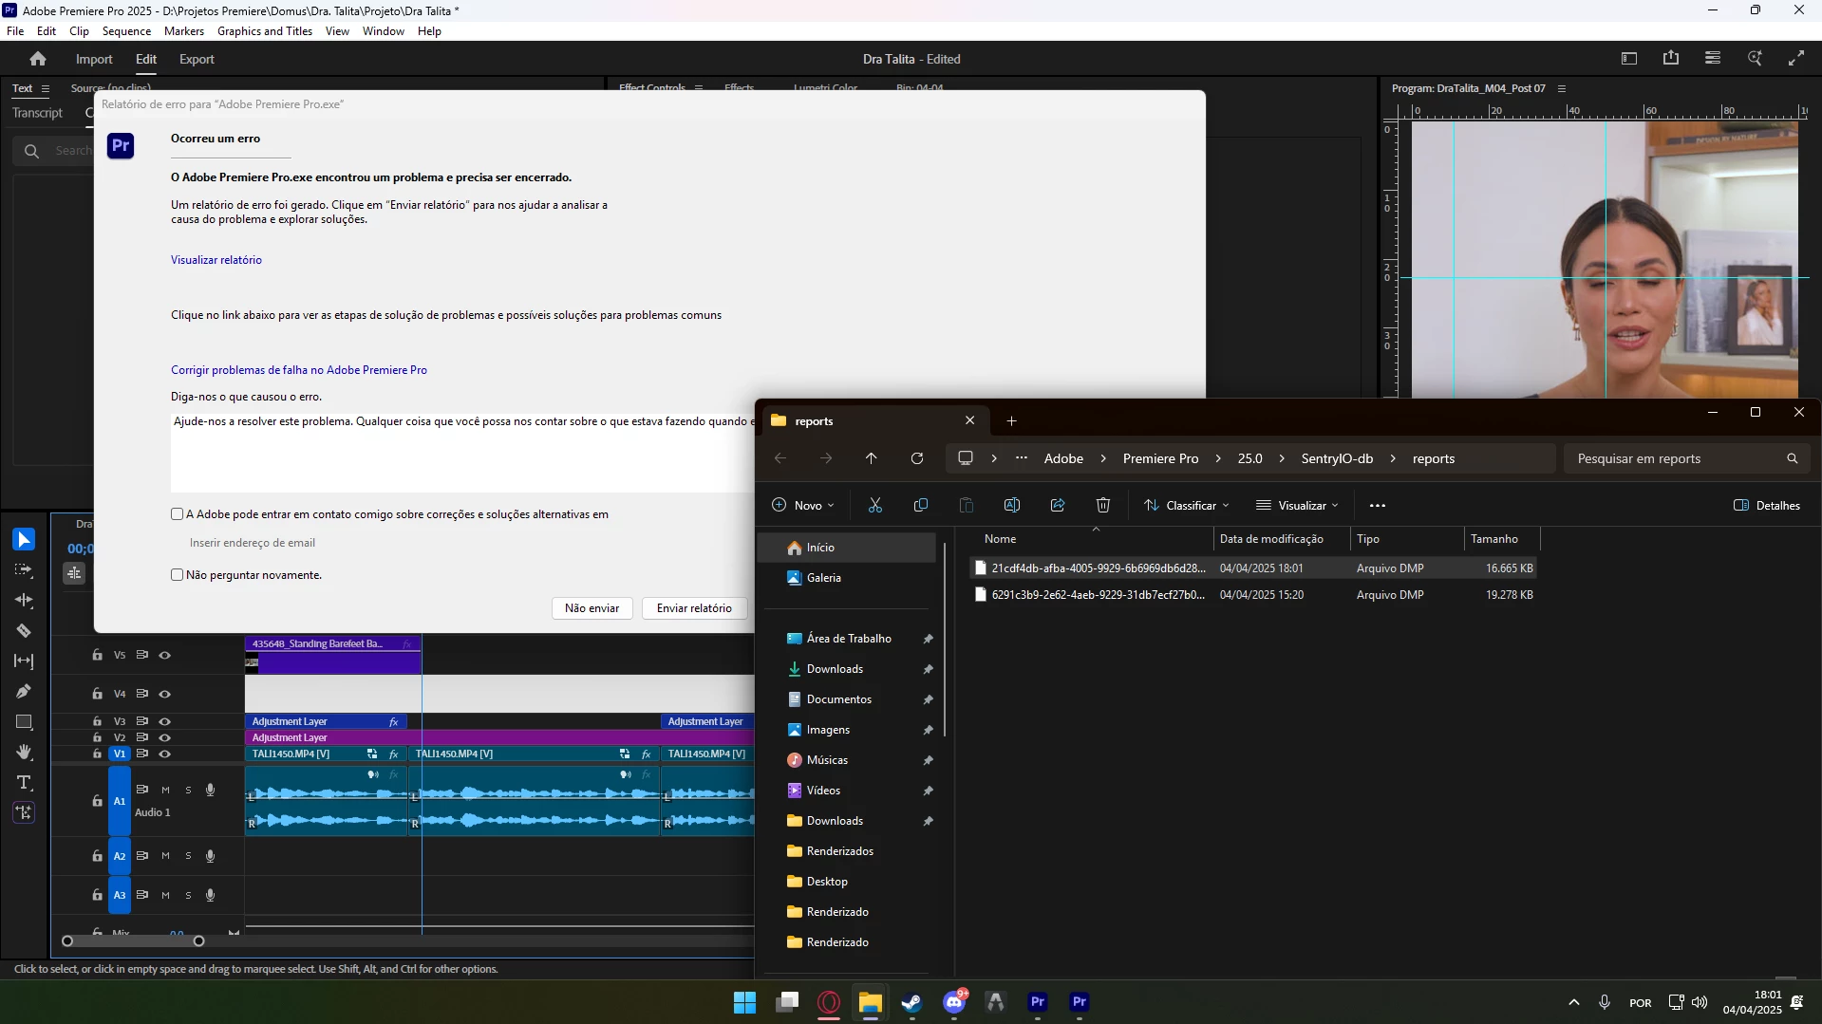This screenshot has width=1822, height=1024.
Task: Select the Ripple Edit tool
Action: (x=24, y=601)
